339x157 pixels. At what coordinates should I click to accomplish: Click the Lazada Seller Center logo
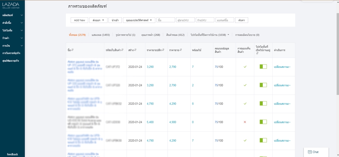11,5
